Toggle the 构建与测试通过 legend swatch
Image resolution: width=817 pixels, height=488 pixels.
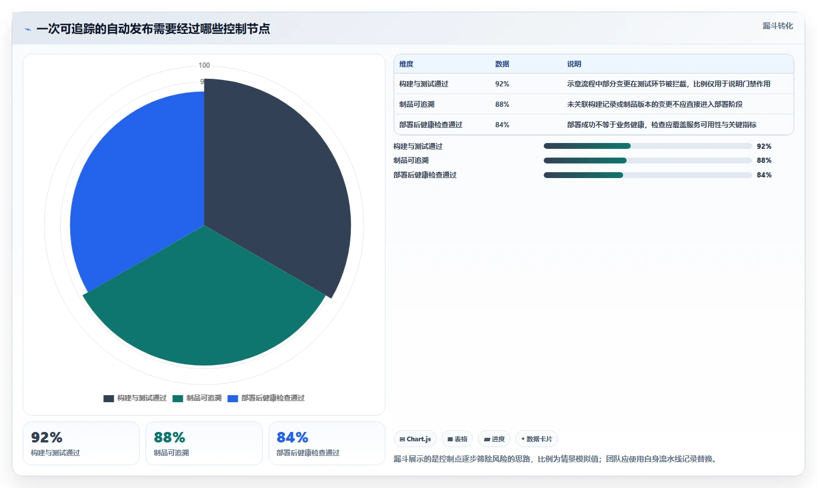pos(109,398)
